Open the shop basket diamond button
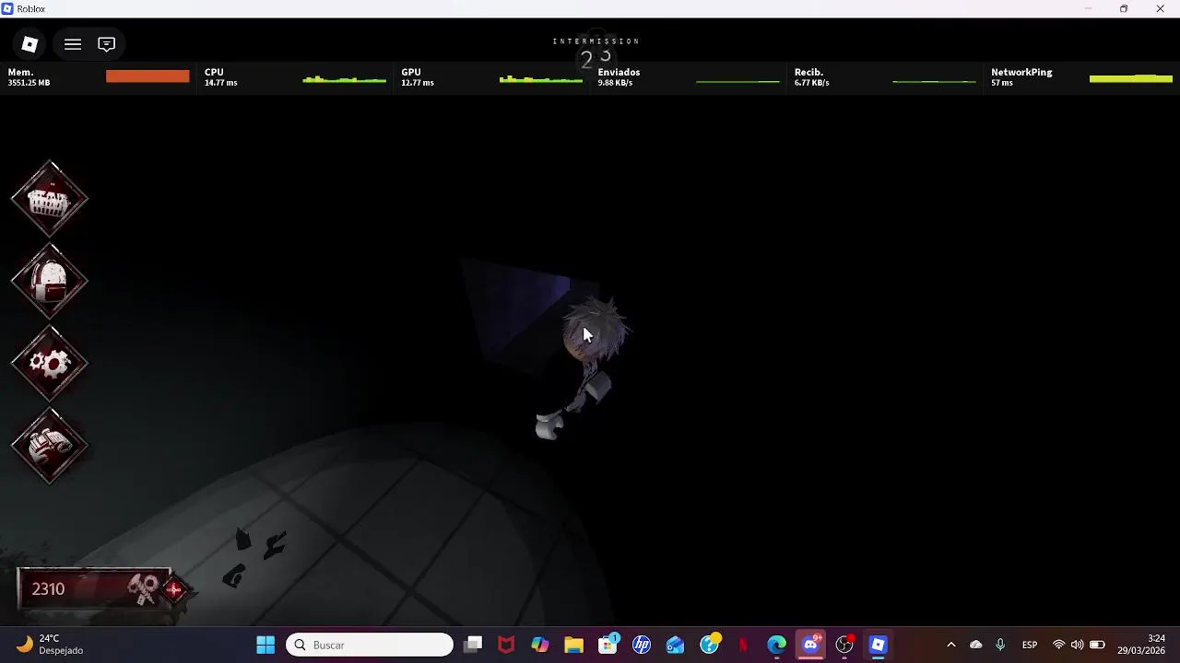 pyautogui.click(x=50, y=200)
